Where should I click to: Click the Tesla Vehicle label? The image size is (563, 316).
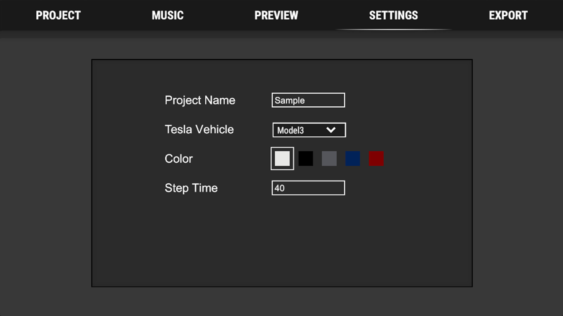[199, 129]
